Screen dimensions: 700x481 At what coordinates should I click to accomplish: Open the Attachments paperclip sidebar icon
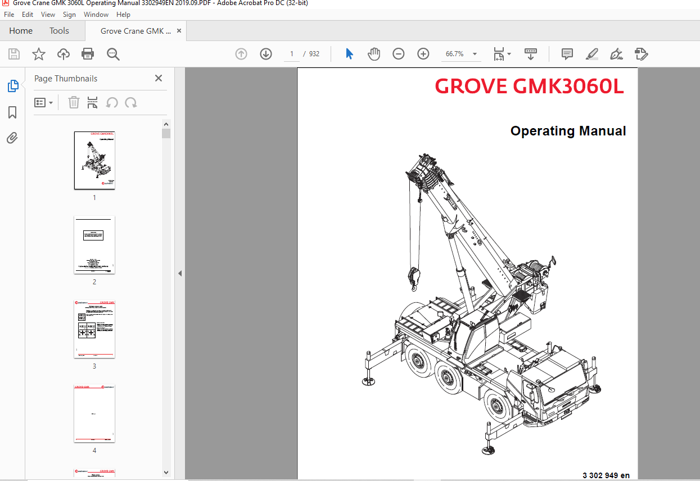pyautogui.click(x=12, y=138)
